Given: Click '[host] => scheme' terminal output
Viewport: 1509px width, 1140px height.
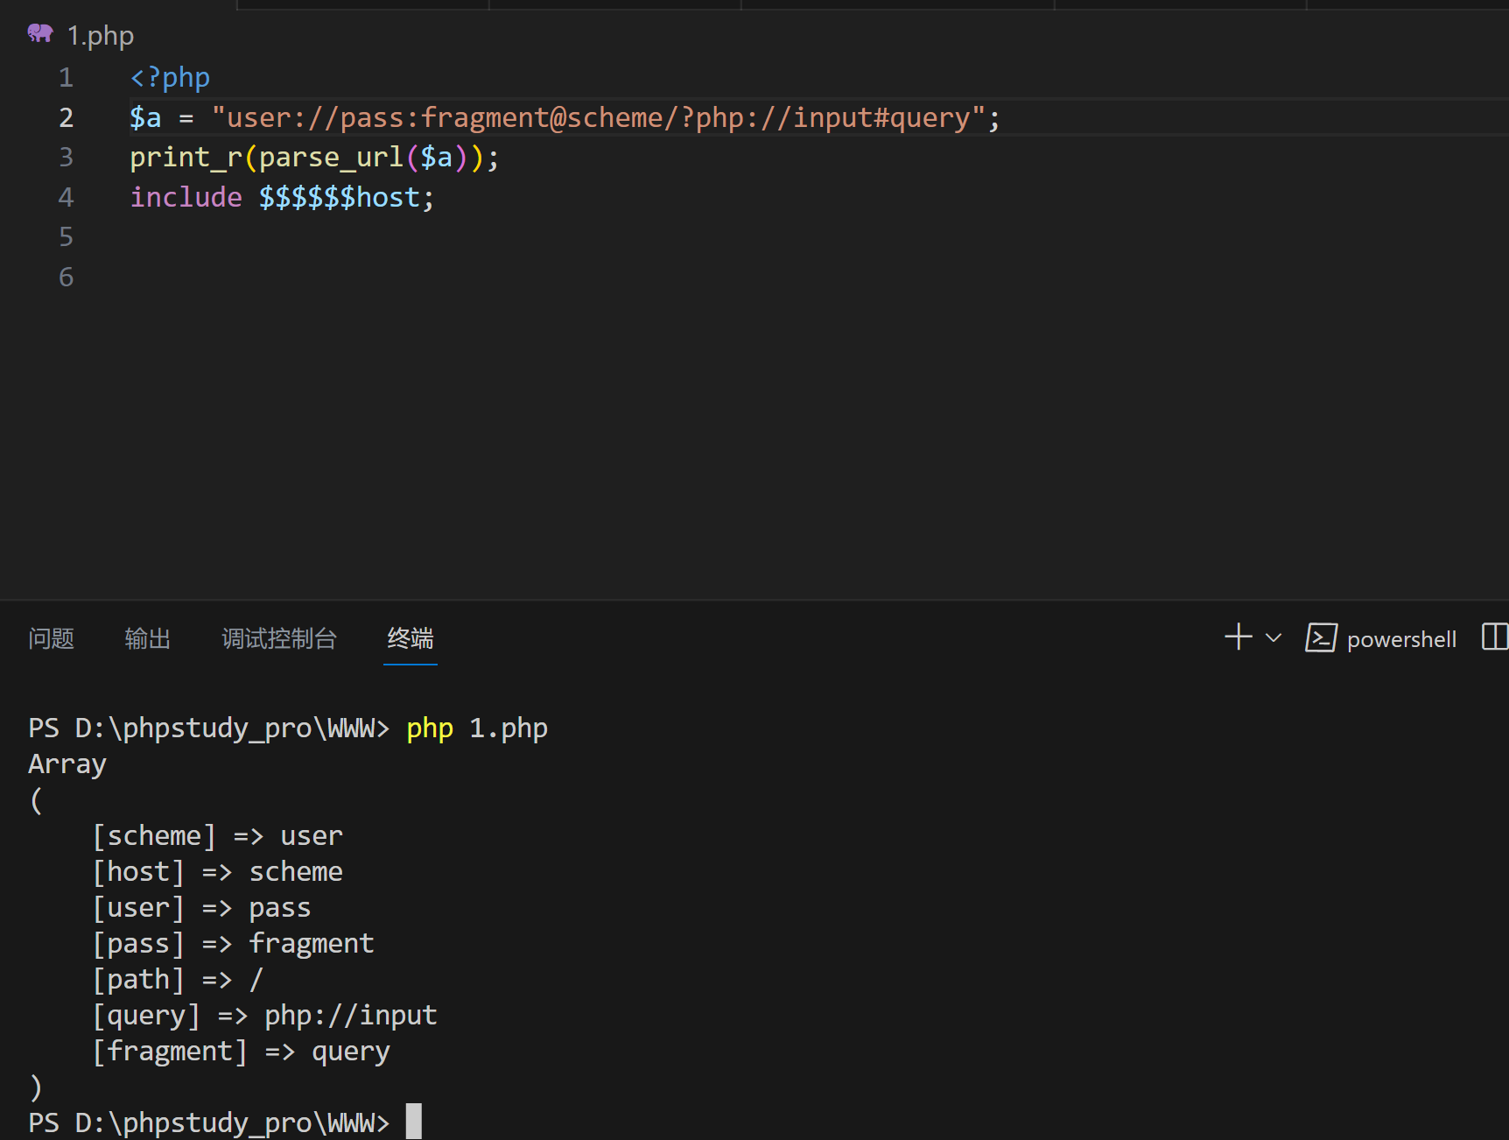Looking at the screenshot, I should click(218, 872).
